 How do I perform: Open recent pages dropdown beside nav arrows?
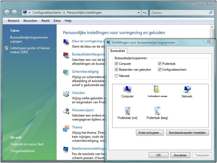[x=20, y=13]
